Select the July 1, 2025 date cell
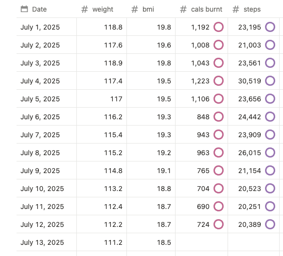 47,27
